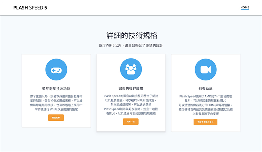
Task: Click the orange 關於搖桿 button
Action: point(56,118)
